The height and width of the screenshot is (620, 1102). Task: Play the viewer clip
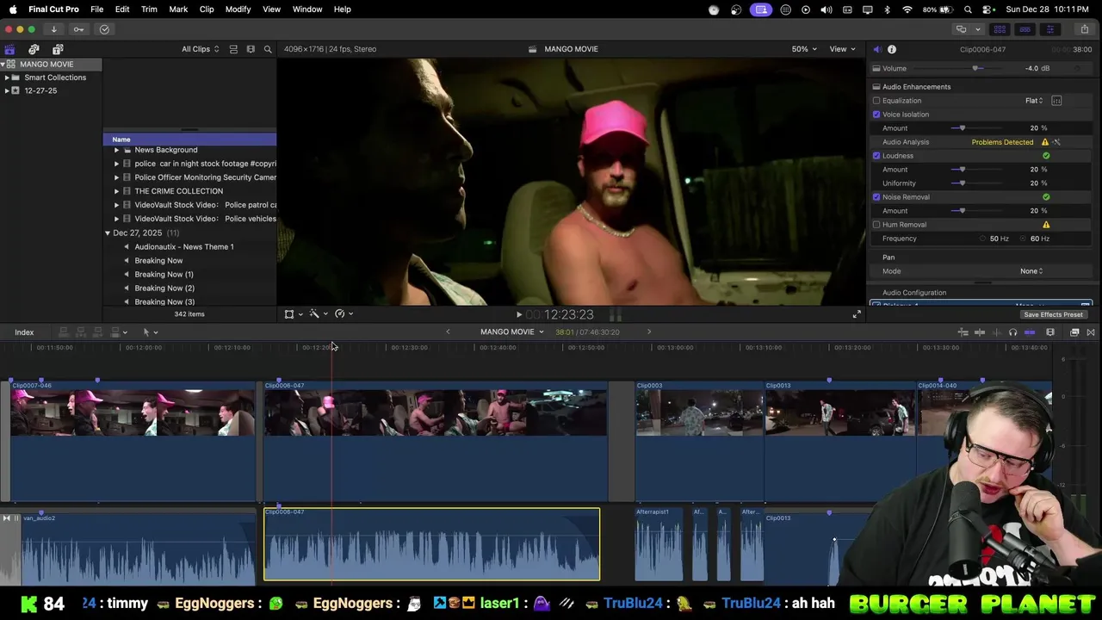518,315
